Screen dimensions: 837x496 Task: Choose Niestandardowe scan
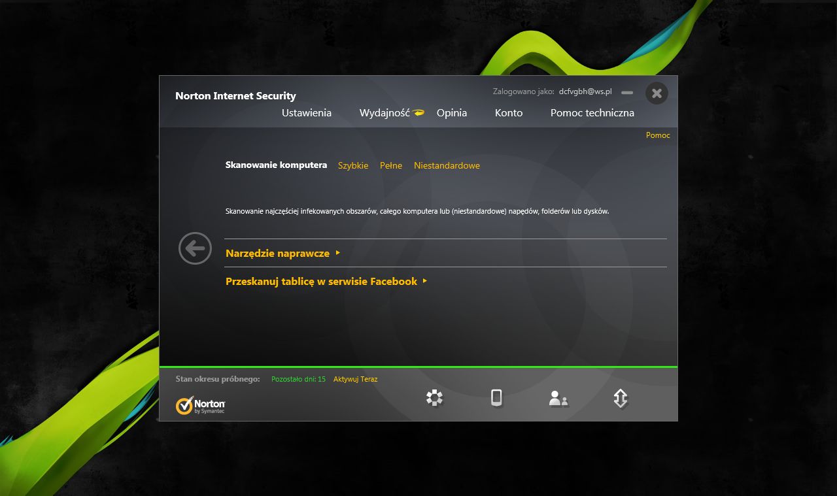(x=447, y=165)
